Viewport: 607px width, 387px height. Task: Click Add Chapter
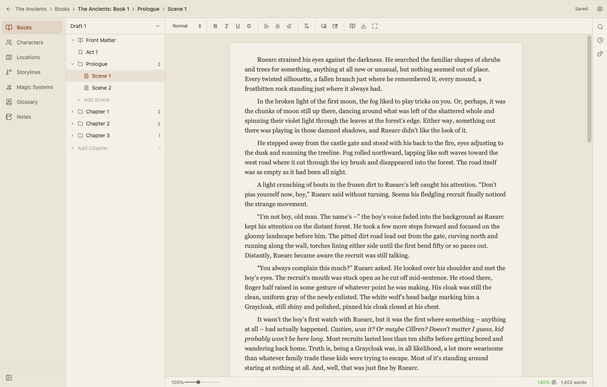pyautogui.click(x=89, y=148)
